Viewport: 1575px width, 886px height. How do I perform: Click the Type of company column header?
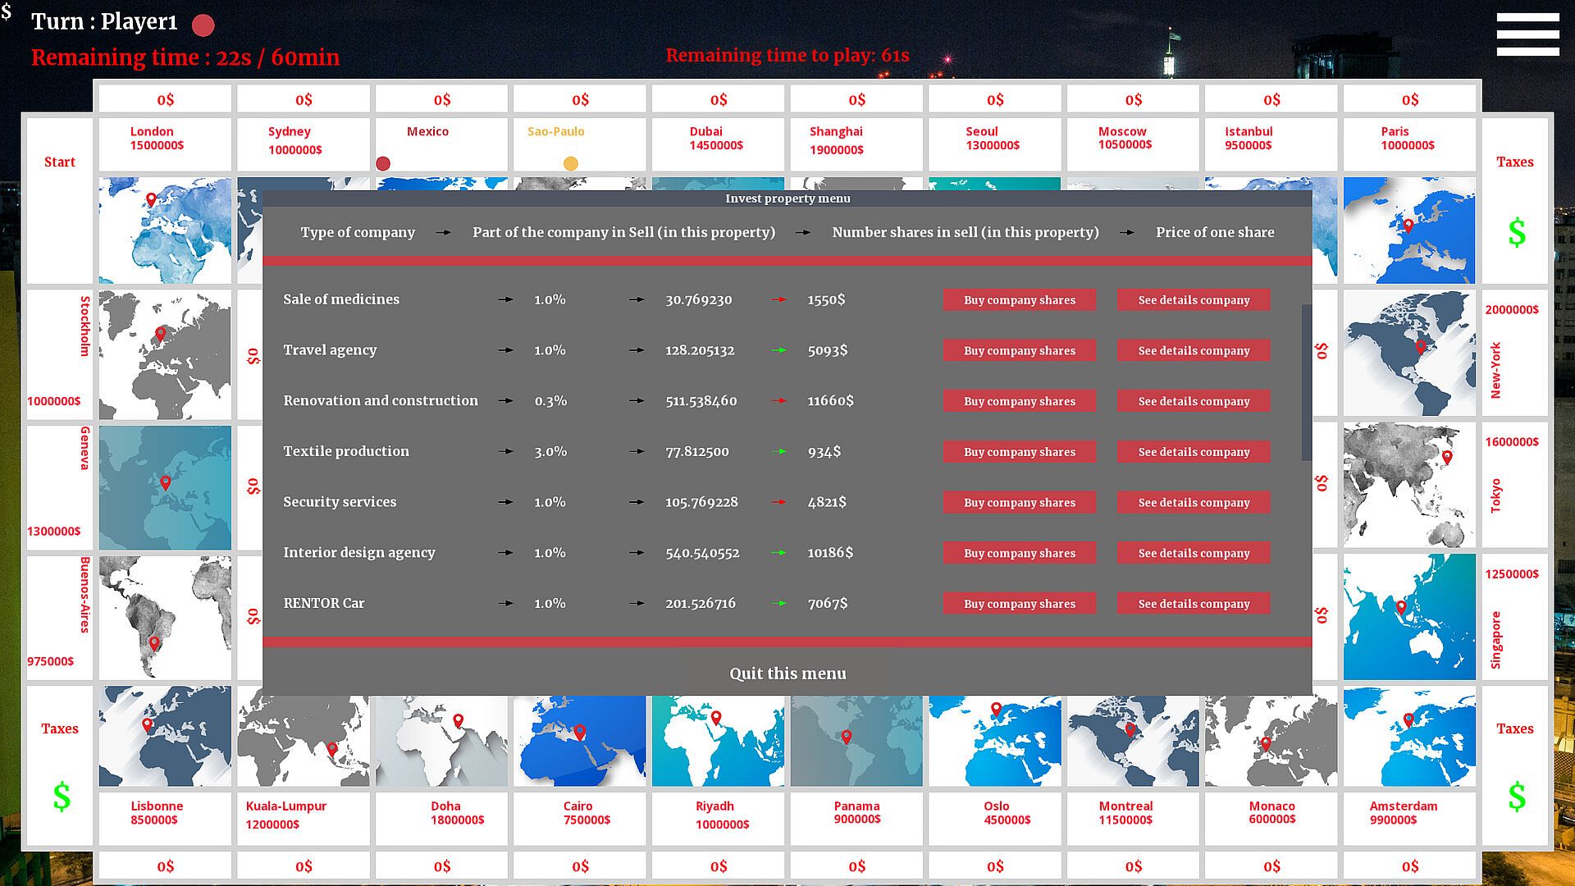(x=358, y=233)
